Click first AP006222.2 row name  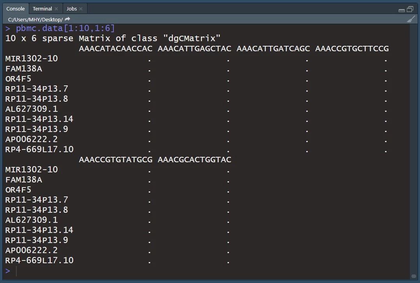(x=32, y=139)
